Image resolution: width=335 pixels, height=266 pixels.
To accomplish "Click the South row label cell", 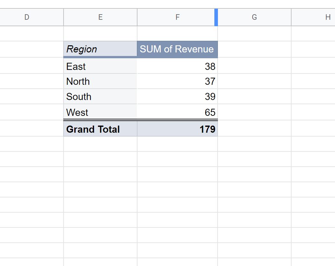I will coord(100,96).
